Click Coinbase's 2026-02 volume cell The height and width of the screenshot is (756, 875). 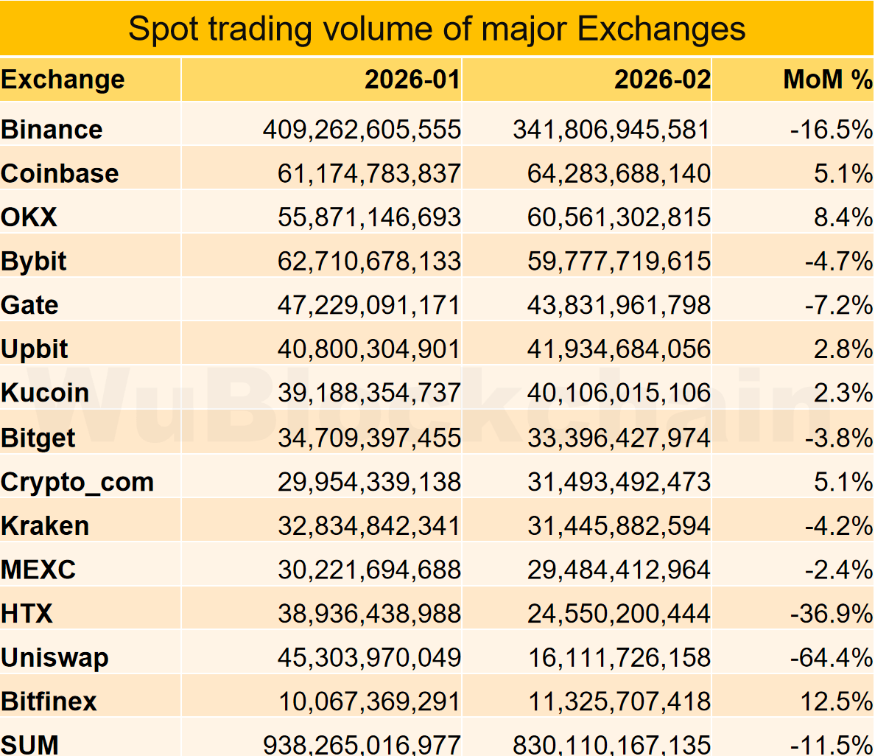[x=619, y=174]
